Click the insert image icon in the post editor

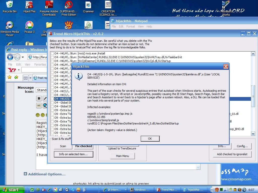click(x=39, y=105)
